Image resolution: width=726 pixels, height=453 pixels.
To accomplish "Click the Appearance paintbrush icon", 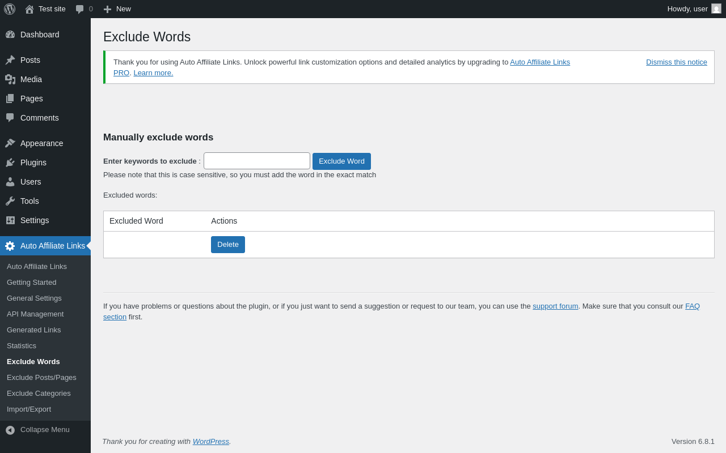I will [x=10, y=143].
